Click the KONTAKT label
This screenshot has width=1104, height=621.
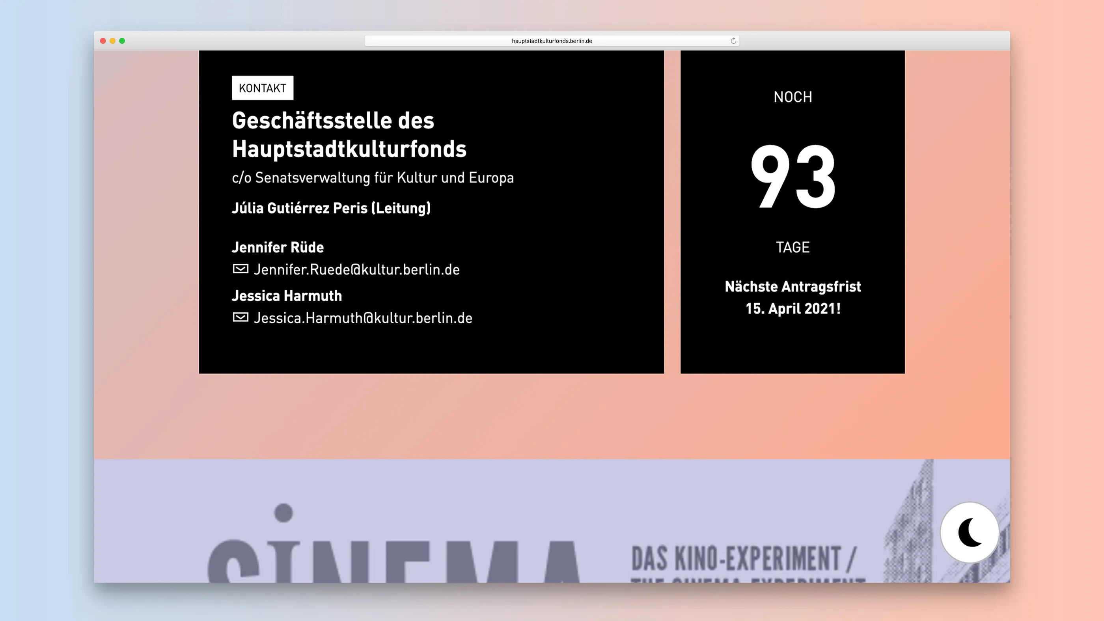[x=263, y=88]
